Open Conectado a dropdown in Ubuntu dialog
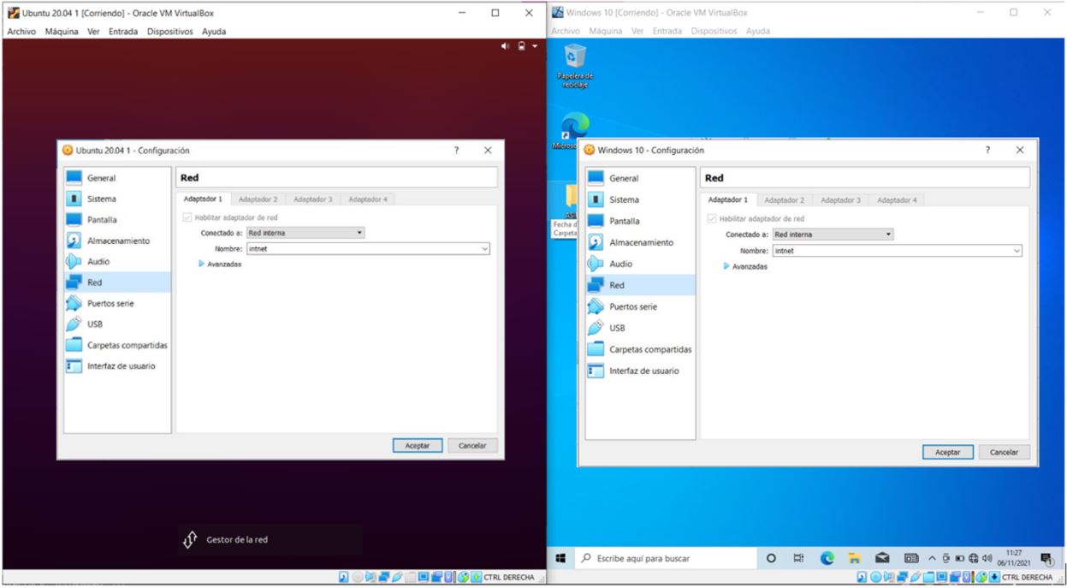1067x588 pixels. [305, 232]
